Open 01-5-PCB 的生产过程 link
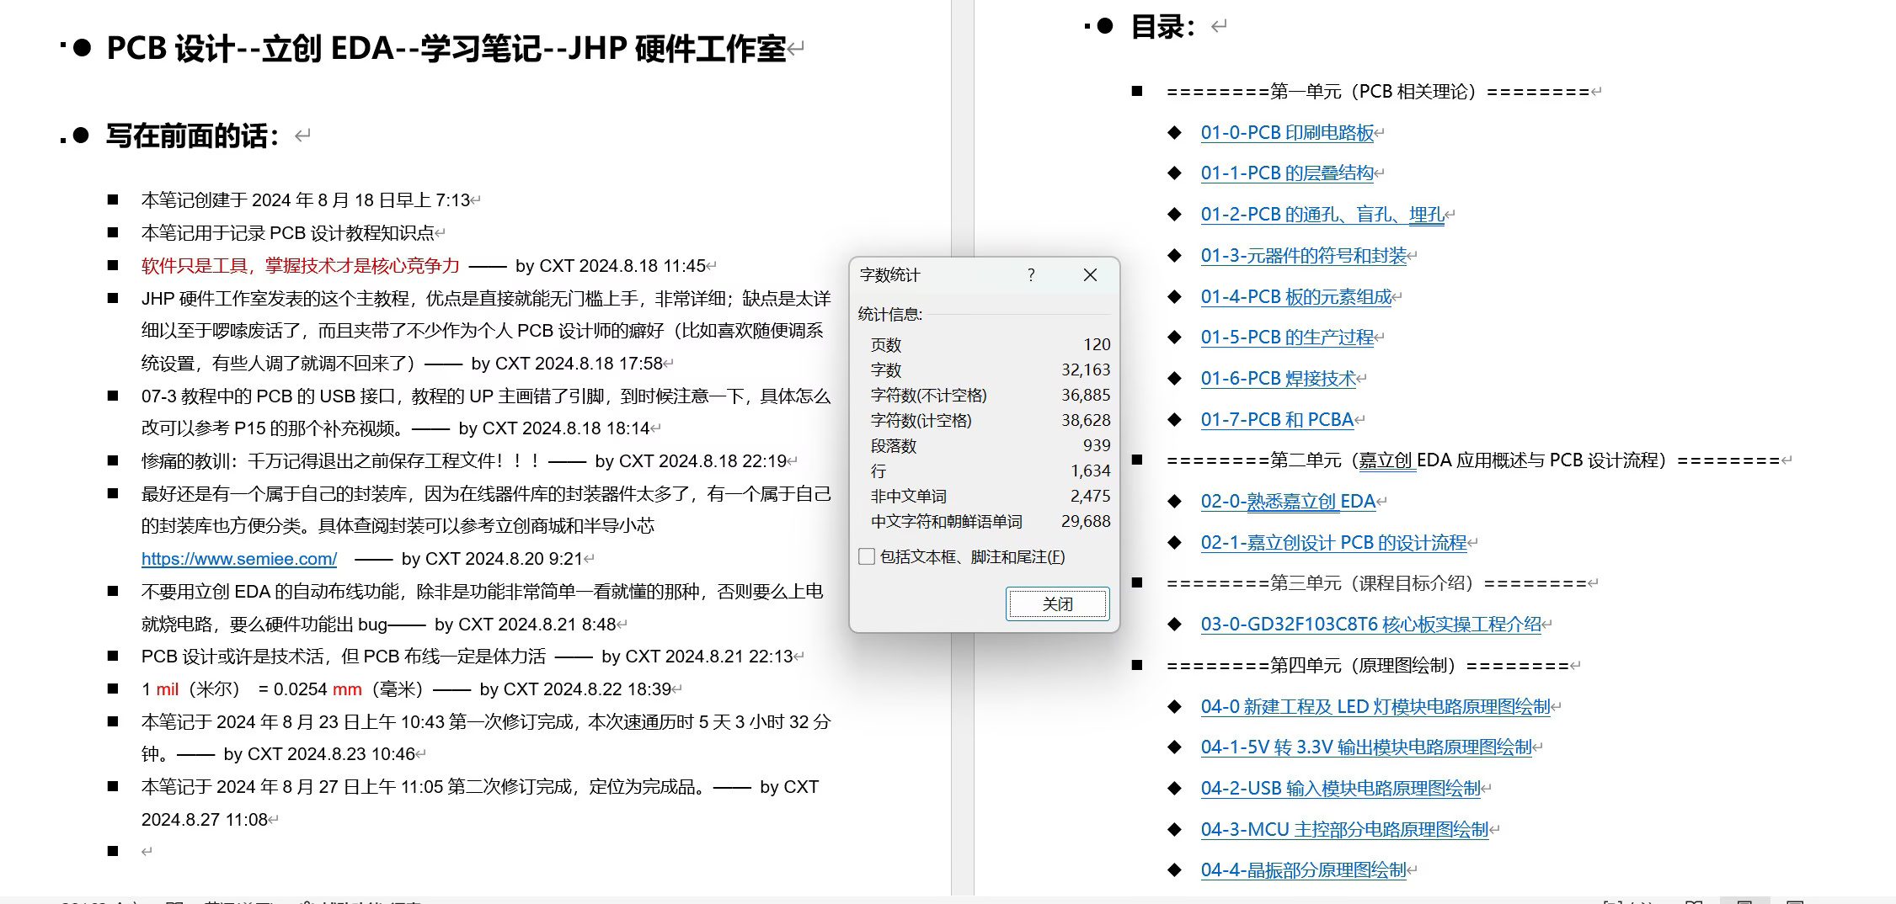1896x904 pixels. [1287, 337]
